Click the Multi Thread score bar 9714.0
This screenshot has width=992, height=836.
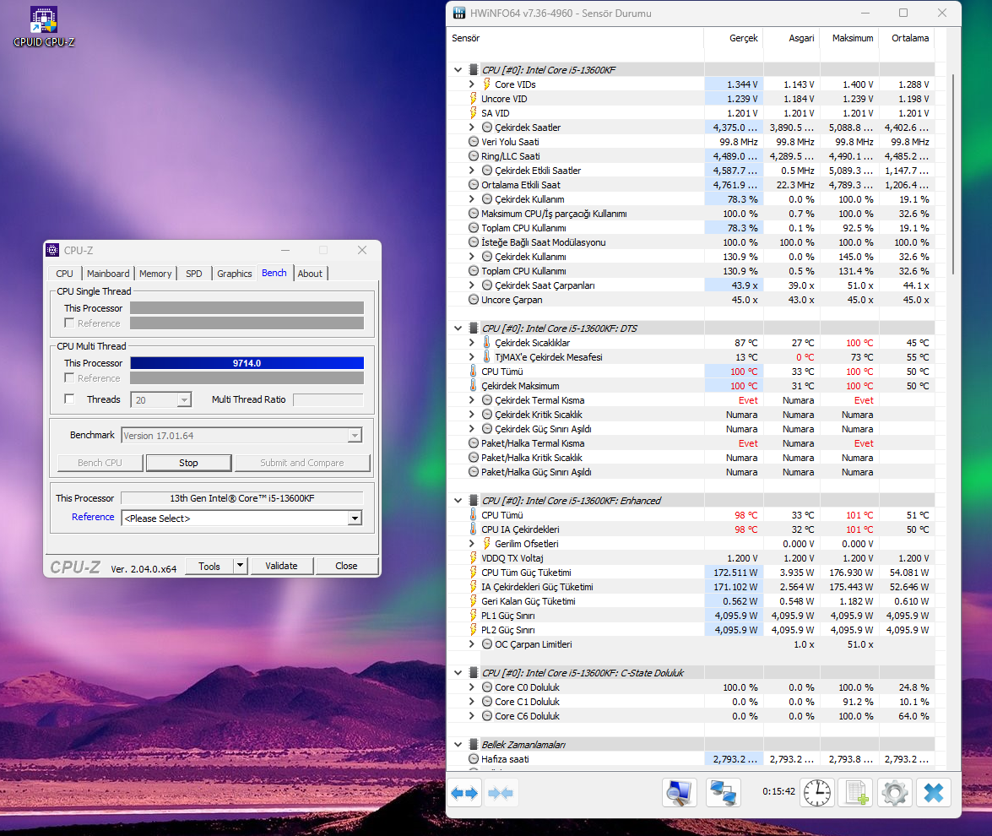point(247,362)
